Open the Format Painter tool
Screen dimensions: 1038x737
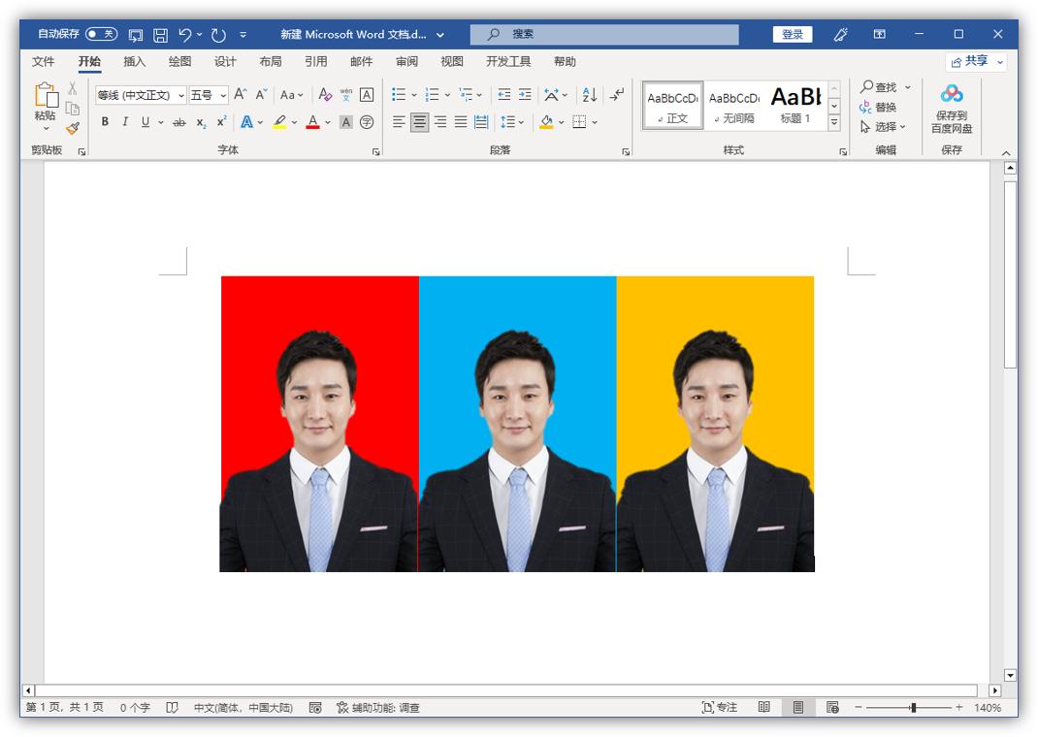coord(72,127)
